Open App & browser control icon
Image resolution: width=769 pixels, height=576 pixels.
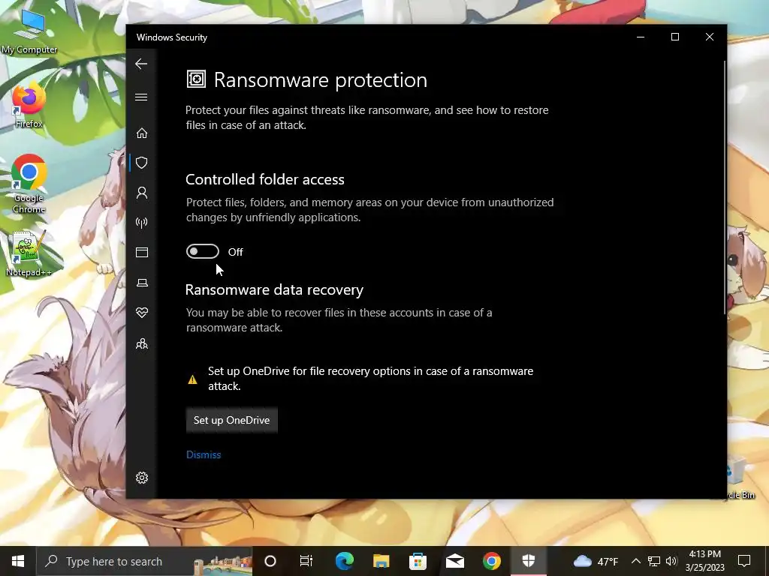142,252
